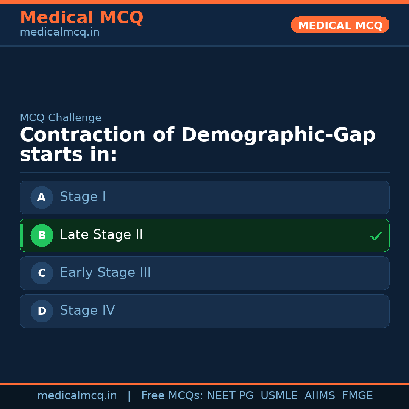Click the circled letter D badge
The height and width of the screenshot is (409, 409).
42,311
